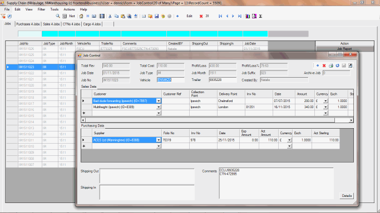Jump to first record with navigation arrow
Image resolution: width=380 pixels, height=213 pixels.
pyautogui.click(x=220, y=16)
